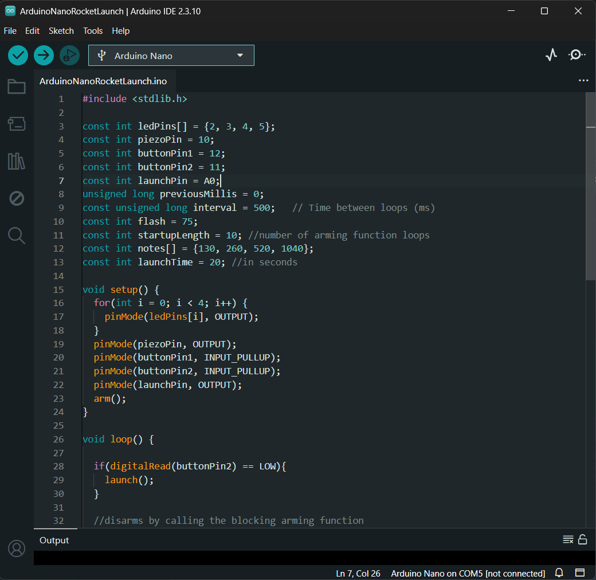This screenshot has height=580, width=596.
Task: Select the Output panel tab
Action: coord(54,540)
